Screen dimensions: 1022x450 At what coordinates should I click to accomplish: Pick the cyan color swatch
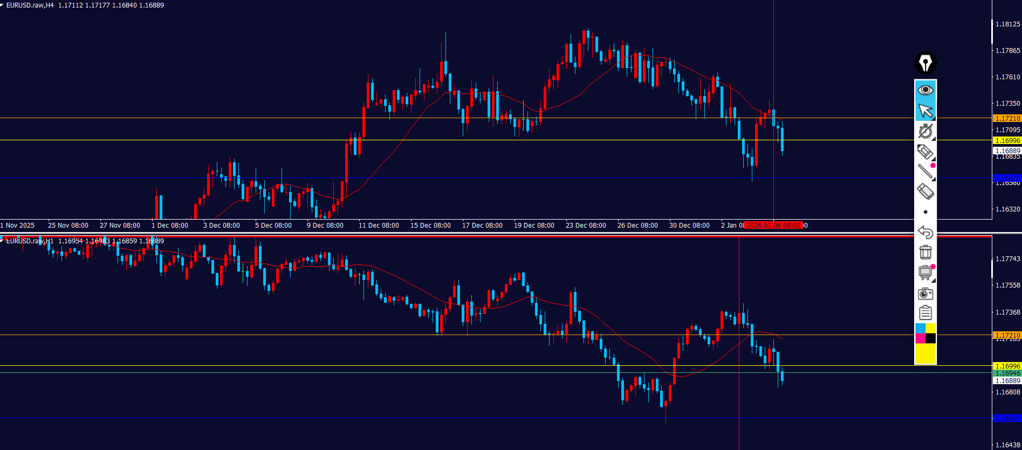coord(920,328)
